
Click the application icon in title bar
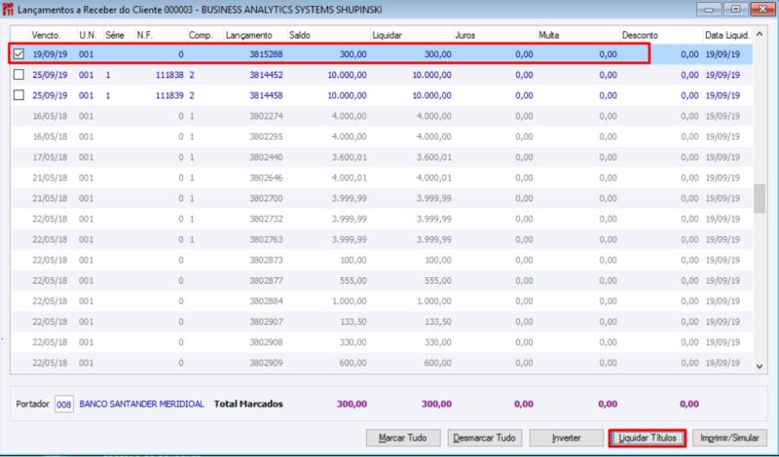(x=8, y=10)
